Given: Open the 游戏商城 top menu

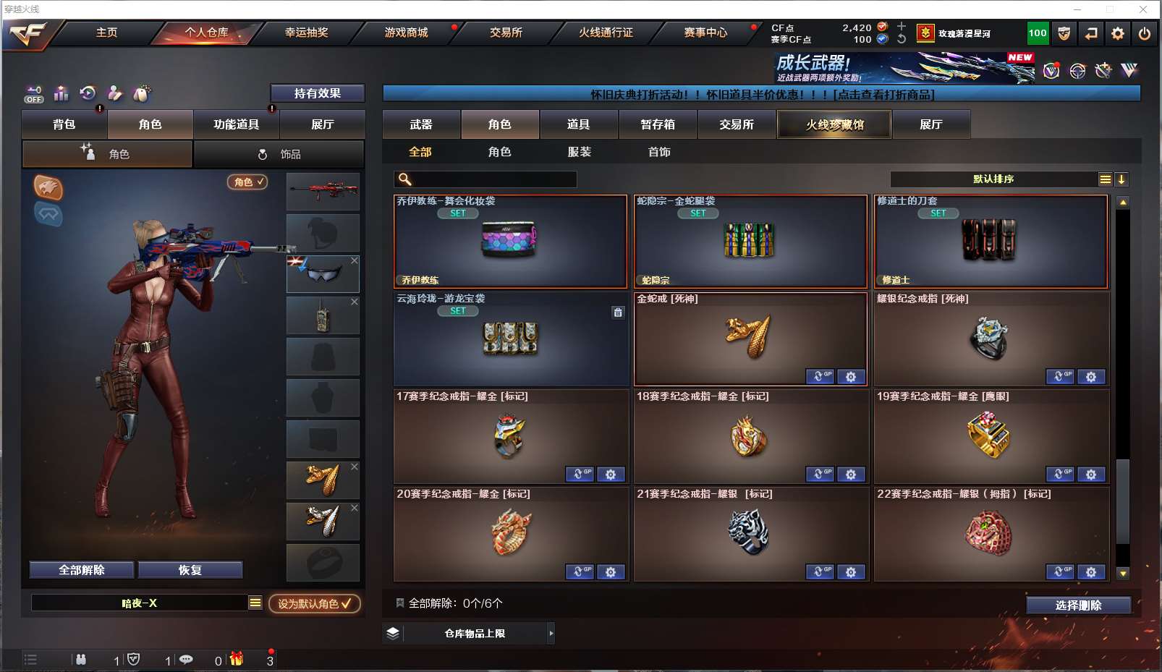Looking at the screenshot, I should (x=406, y=33).
